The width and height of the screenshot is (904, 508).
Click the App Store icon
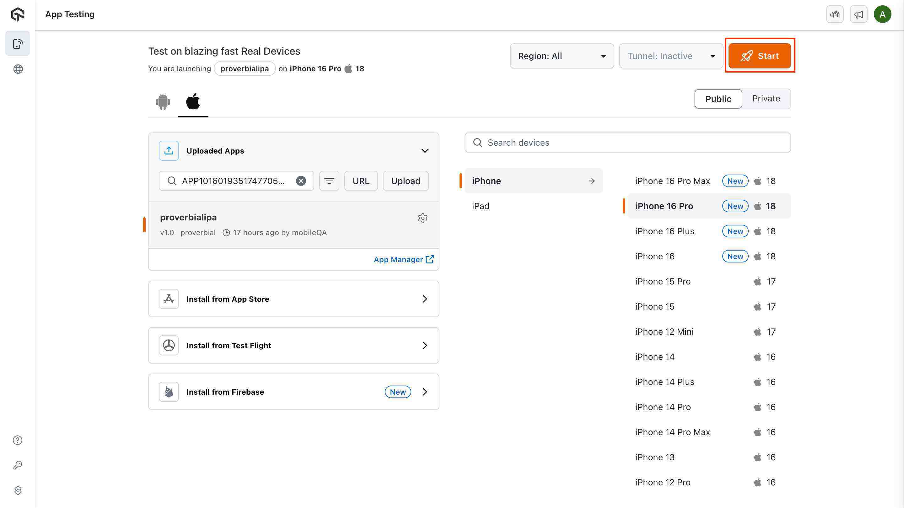169,299
